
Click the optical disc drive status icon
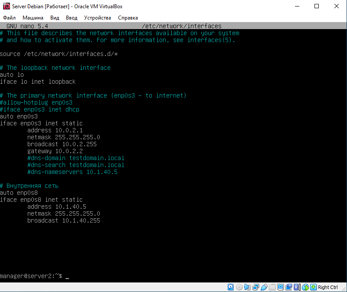239,287
